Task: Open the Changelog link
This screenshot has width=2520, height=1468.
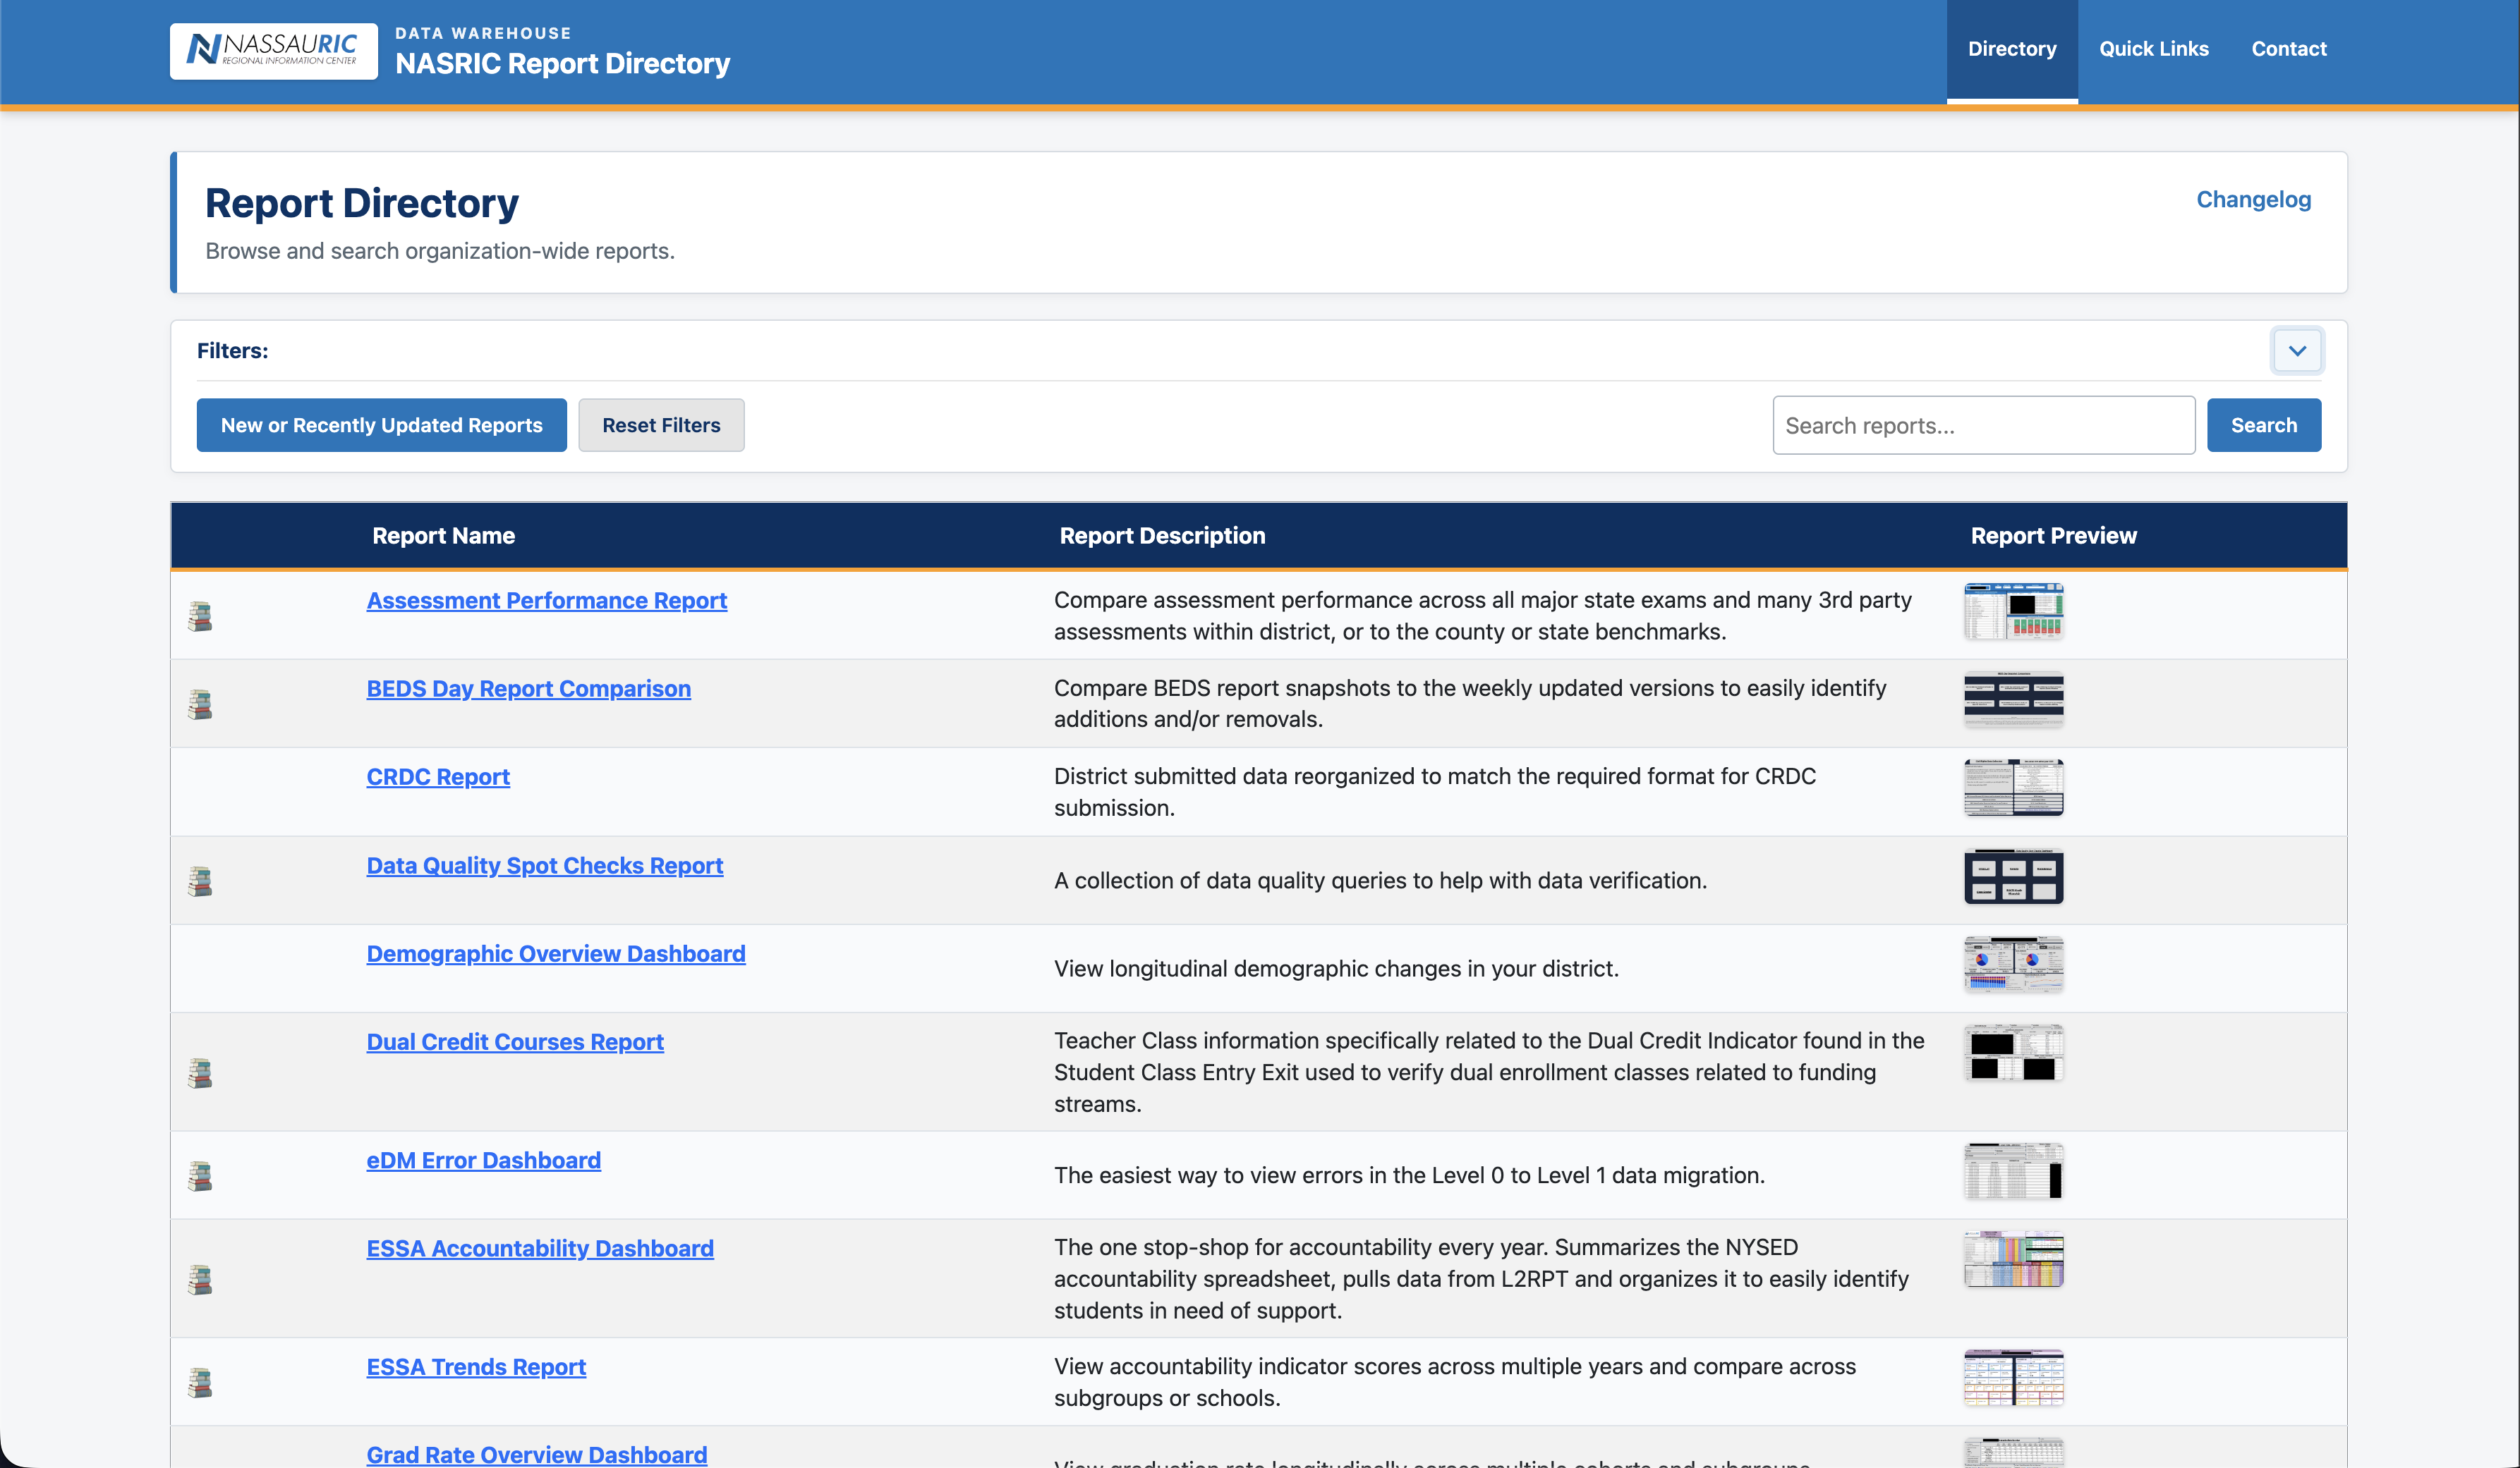Action: (x=2254, y=199)
